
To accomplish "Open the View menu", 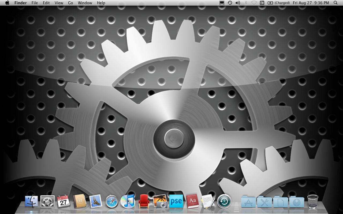I will pos(59,3).
